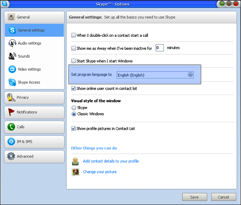Expand the IM & SMS section

(x=34, y=142)
